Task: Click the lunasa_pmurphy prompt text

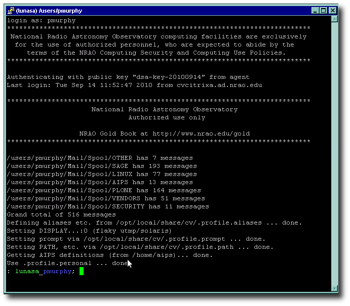Action: pyautogui.click(x=45, y=271)
